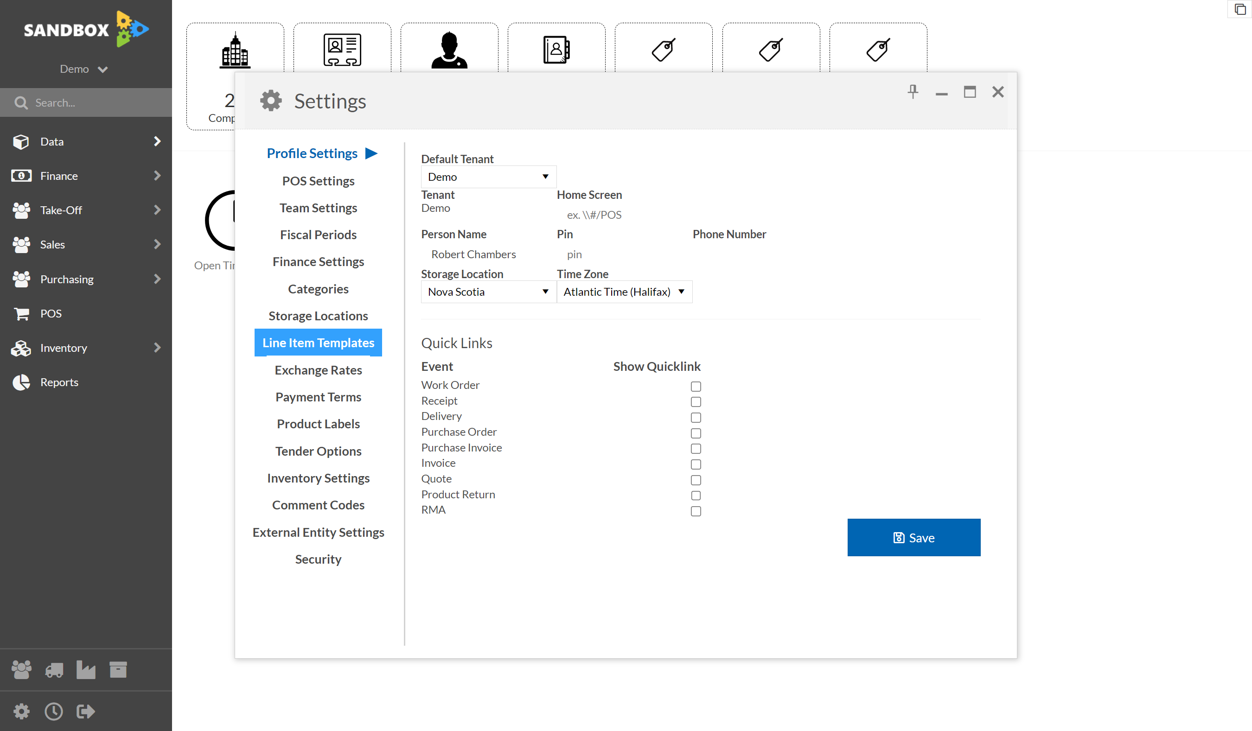Click the POS shopping cart icon
Image resolution: width=1252 pixels, height=731 pixels.
[21, 314]
